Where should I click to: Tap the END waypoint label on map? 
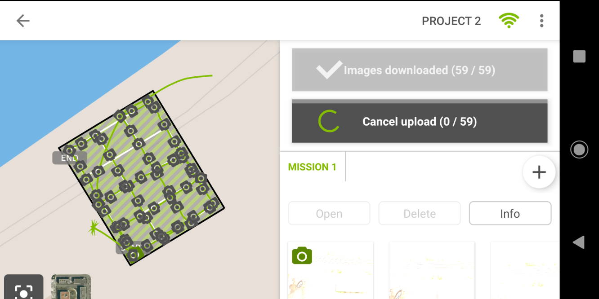[x=69, y=158]
